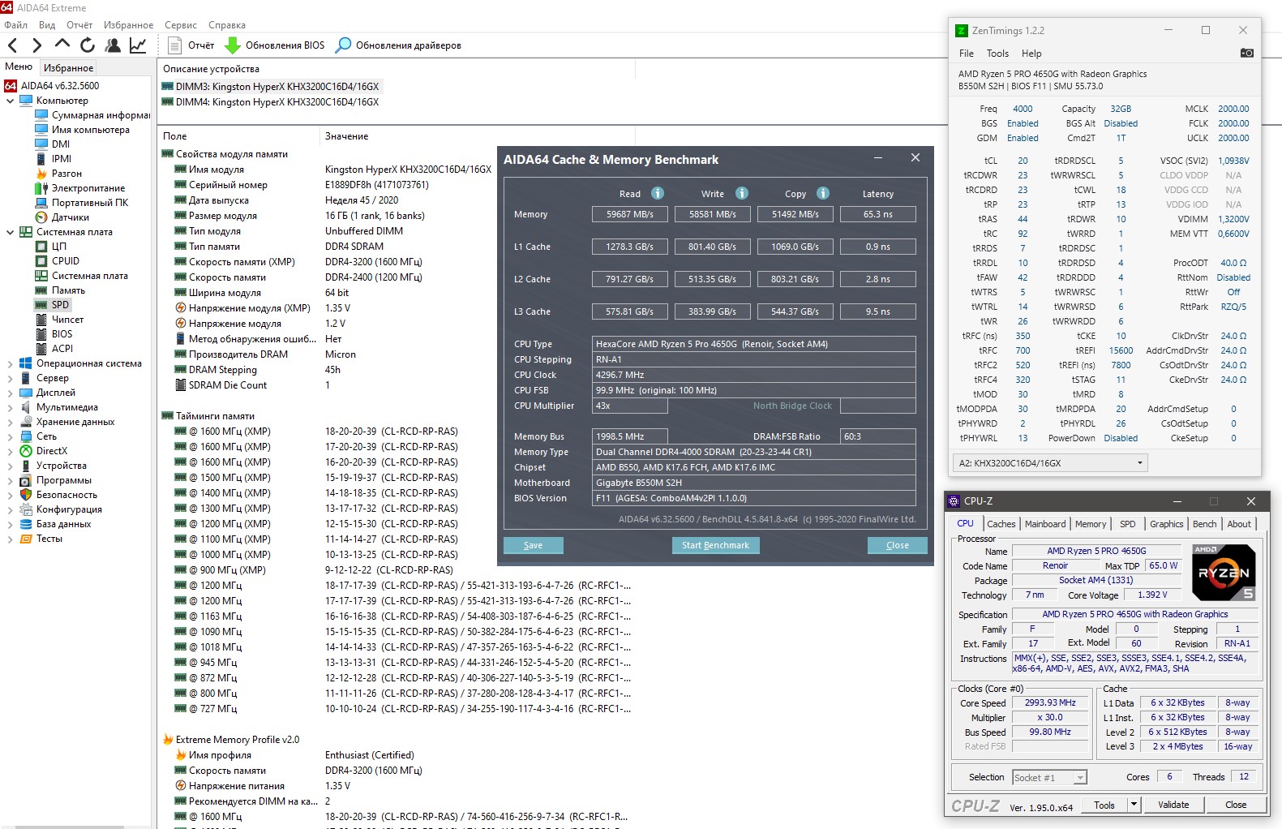Image resolution: width=1282 pixels, height=829 pixels.
Task: Switch to CPU-Z Caches tab
Action: coord(1001,524)
